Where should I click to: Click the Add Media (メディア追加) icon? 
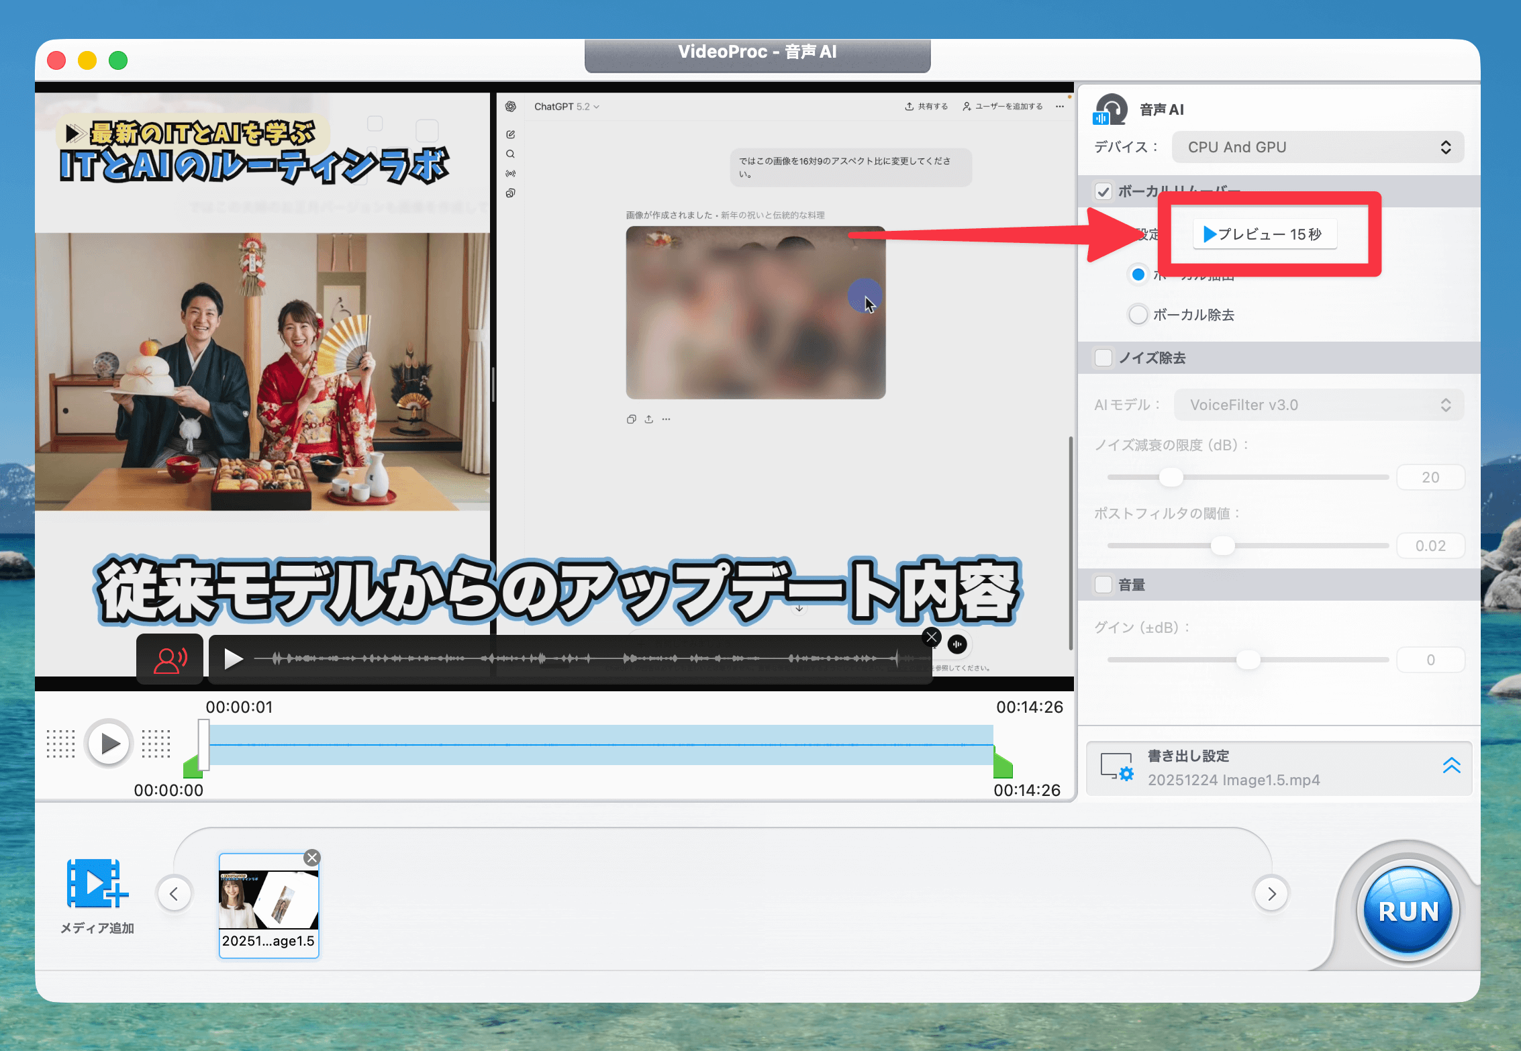97,883
